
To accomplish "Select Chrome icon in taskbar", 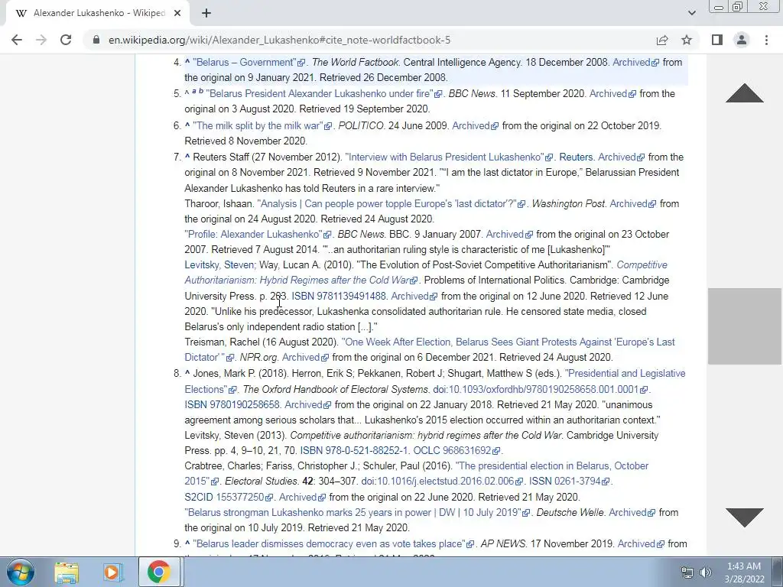I will point(158,572).
